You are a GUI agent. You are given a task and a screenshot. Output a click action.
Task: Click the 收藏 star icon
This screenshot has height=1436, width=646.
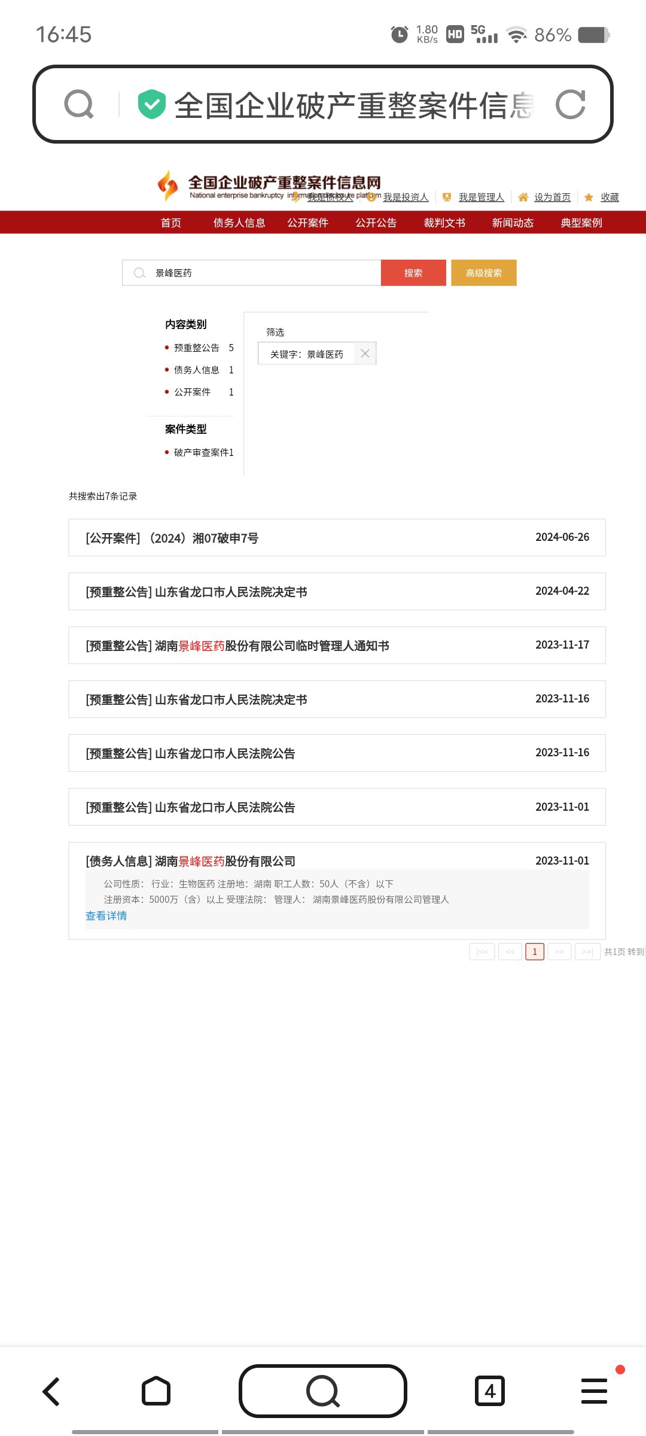click(589, 197)
